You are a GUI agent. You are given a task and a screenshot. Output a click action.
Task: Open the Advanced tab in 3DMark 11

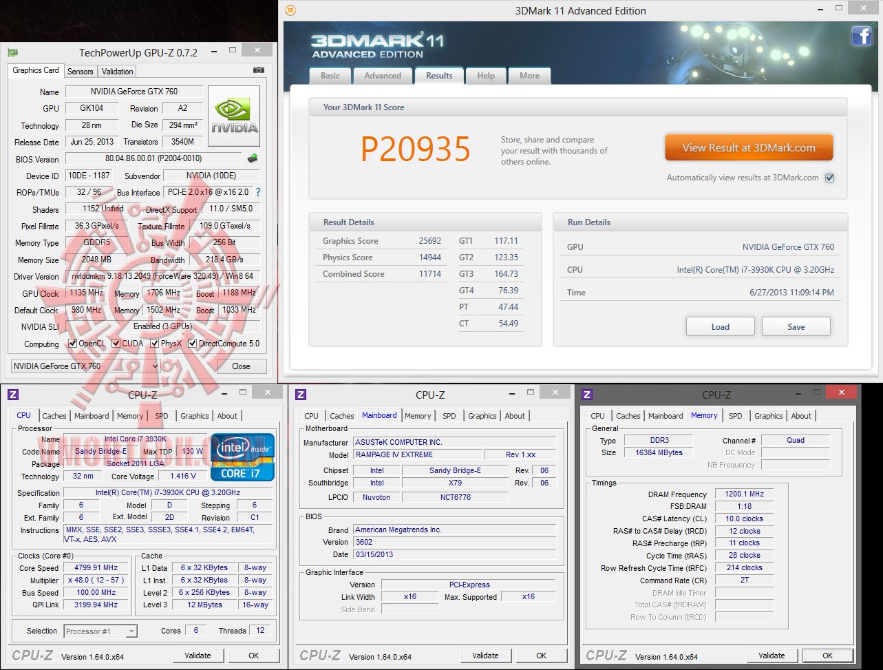pyautogui.click(x=383, y=76)
